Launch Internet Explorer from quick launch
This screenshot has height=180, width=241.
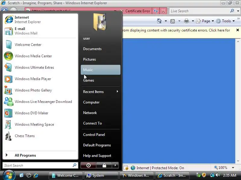point(36,175)
